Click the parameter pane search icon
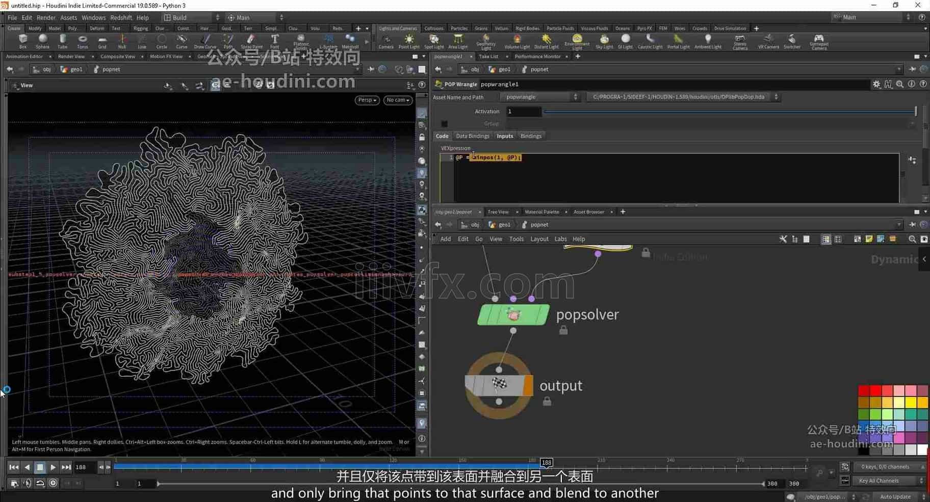This screenshot has width=930, height=502. [x=900, y=84]
